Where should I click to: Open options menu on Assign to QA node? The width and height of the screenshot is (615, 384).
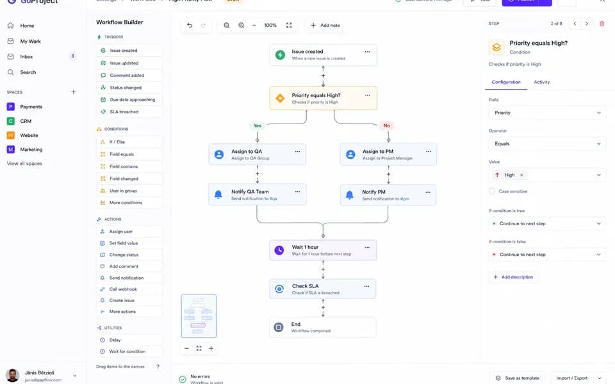(x=297, y=151)
